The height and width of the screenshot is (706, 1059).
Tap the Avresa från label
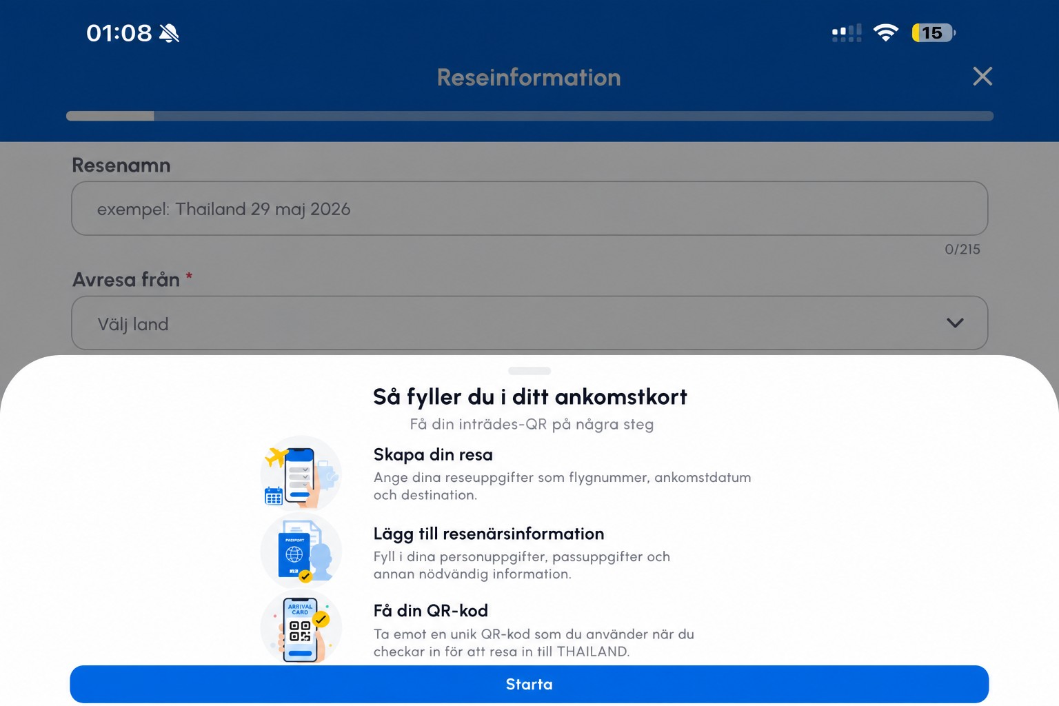[x=126, y=279]
